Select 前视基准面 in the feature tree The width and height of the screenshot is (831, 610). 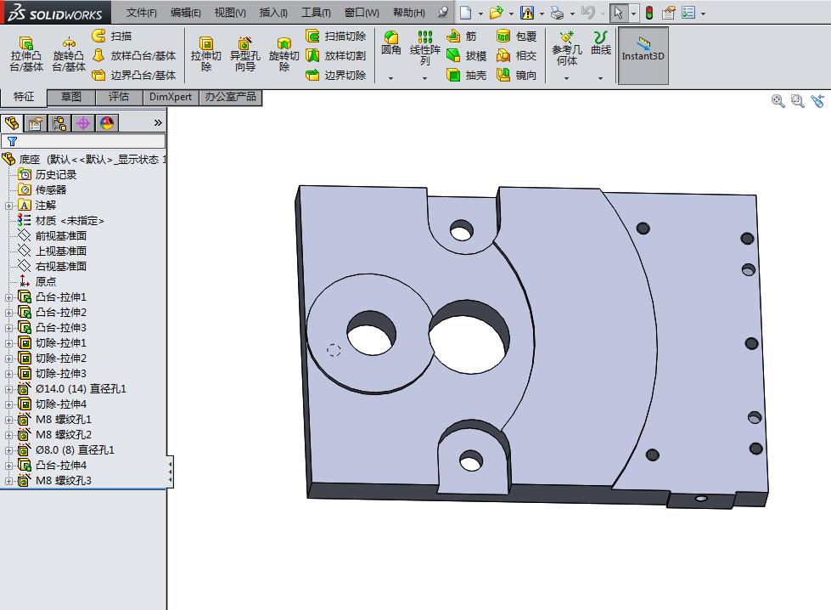pyautogui.click(x=52, y=235)
